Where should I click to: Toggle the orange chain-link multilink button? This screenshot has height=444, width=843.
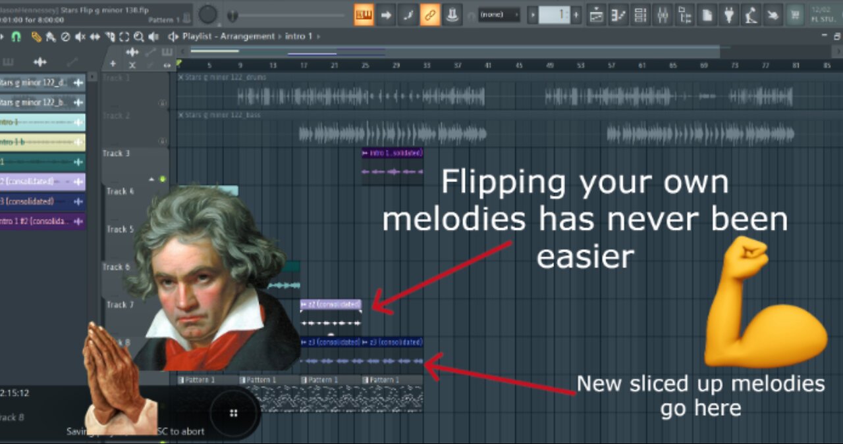tap(430, 14)
